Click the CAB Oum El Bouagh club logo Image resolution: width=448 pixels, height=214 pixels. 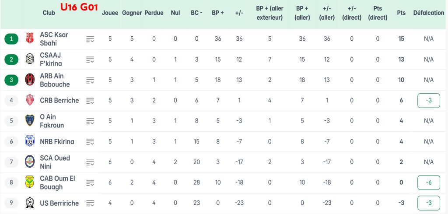click(x=30, y=182)
